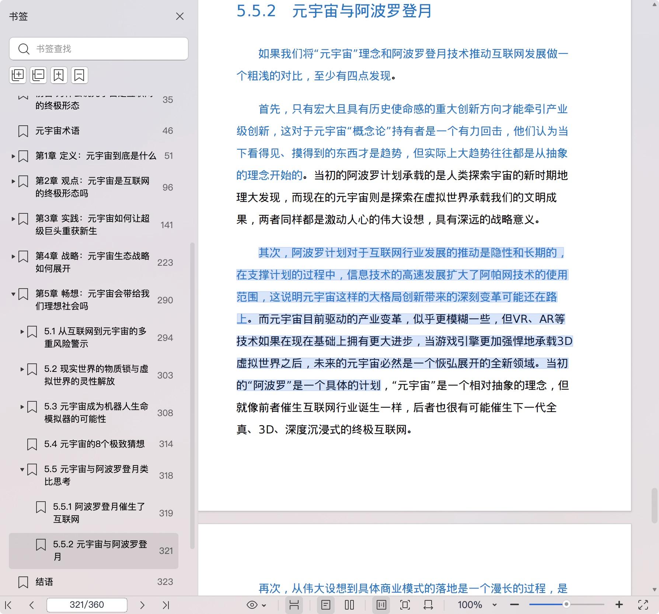Click the document vertical scrollbar thumb

(x=654, y=505)
